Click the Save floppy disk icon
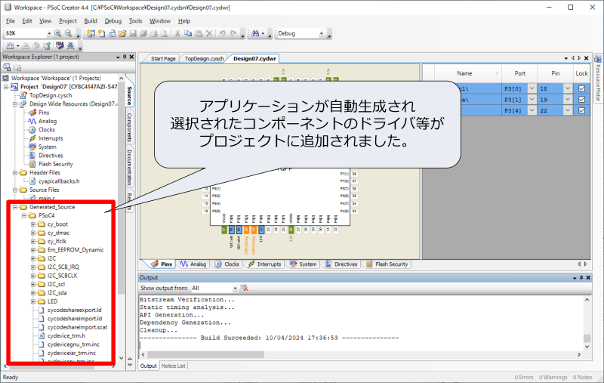The image size is (604, 383). [133, 33]
